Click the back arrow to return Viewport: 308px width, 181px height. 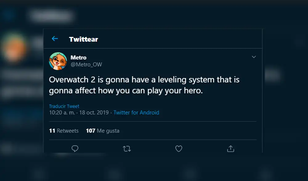(55, 39)
